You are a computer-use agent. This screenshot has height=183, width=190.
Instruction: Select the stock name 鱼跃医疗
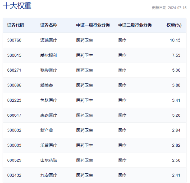click(x=49, y=100)
